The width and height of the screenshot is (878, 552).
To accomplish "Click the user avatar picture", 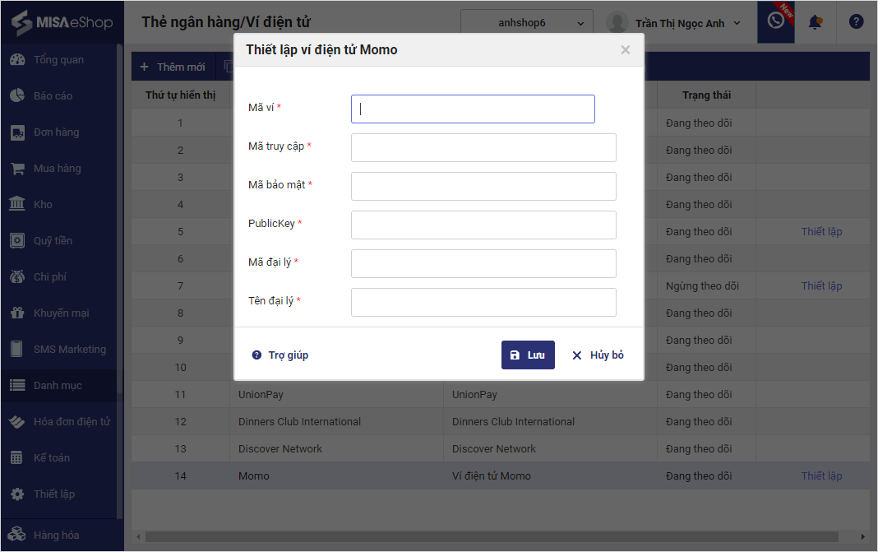I will point(617,22).
